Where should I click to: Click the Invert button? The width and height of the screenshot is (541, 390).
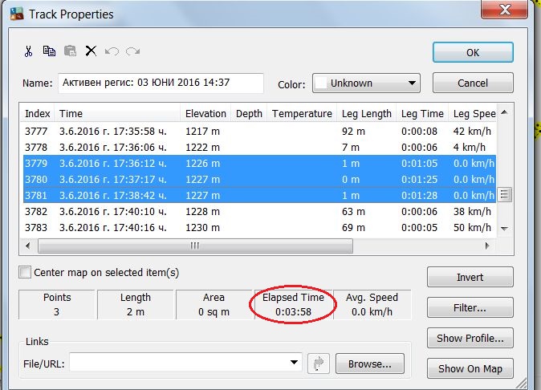point(470,277)
